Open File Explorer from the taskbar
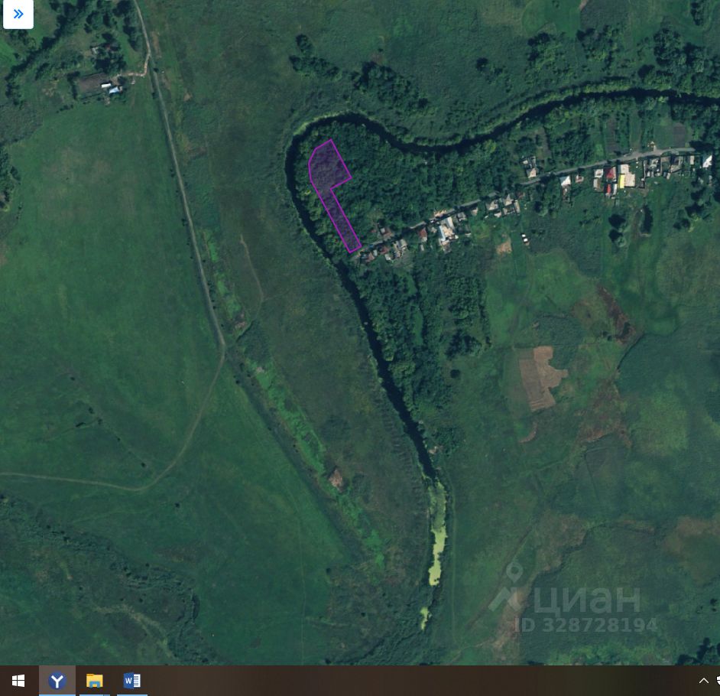This screenshot has height=696, width=720. 95,681
